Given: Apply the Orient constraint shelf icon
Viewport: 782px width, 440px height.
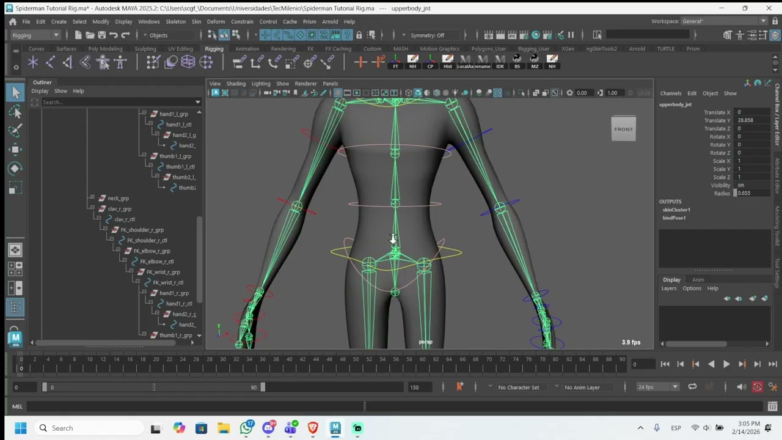Looking at the screenshot, I should (x=275, y=62).
